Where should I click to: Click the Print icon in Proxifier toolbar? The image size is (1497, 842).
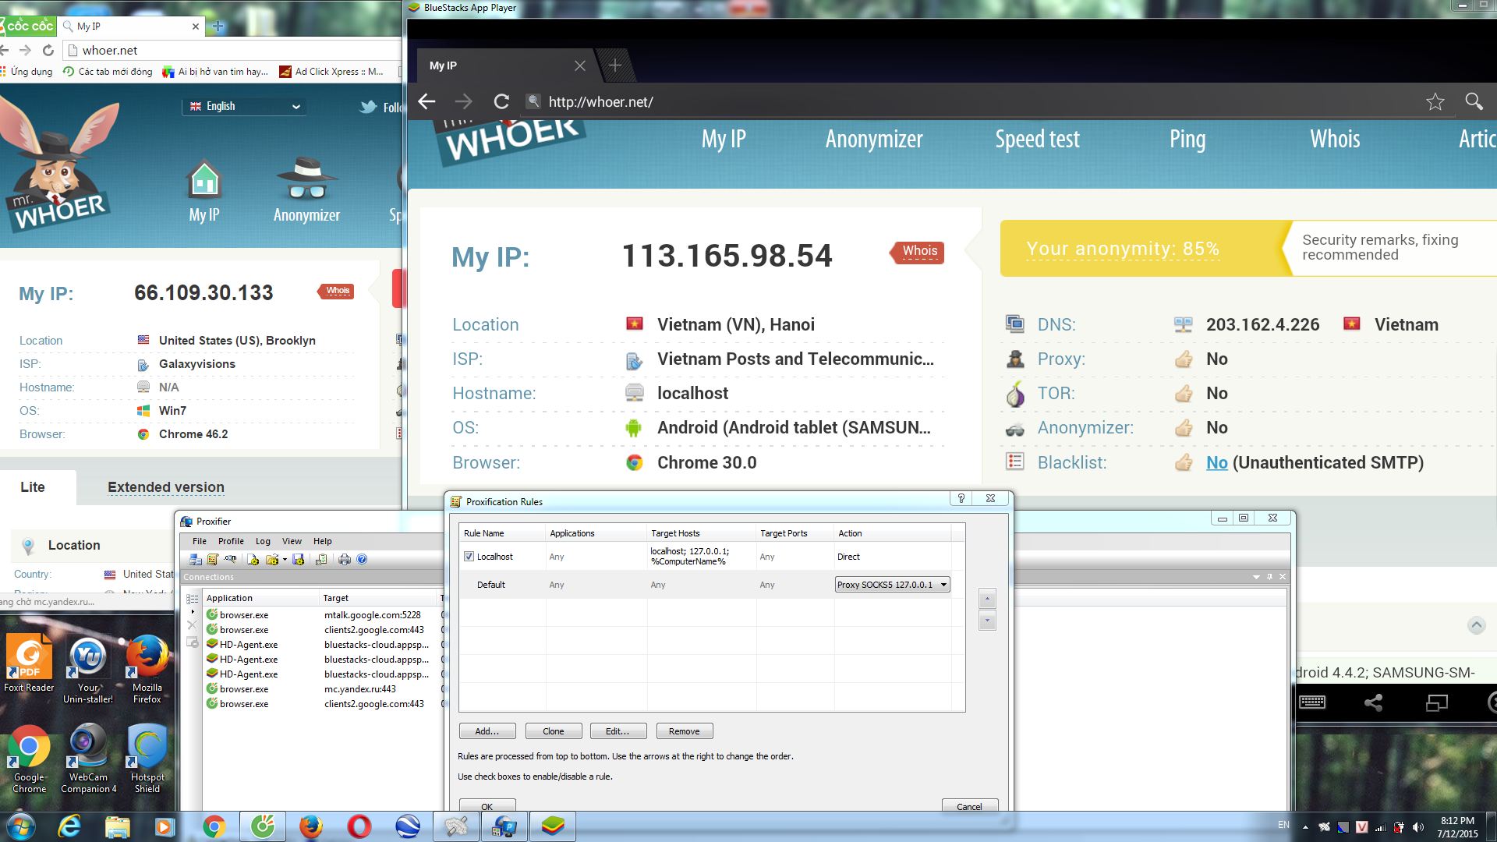(x=345, y=559)
